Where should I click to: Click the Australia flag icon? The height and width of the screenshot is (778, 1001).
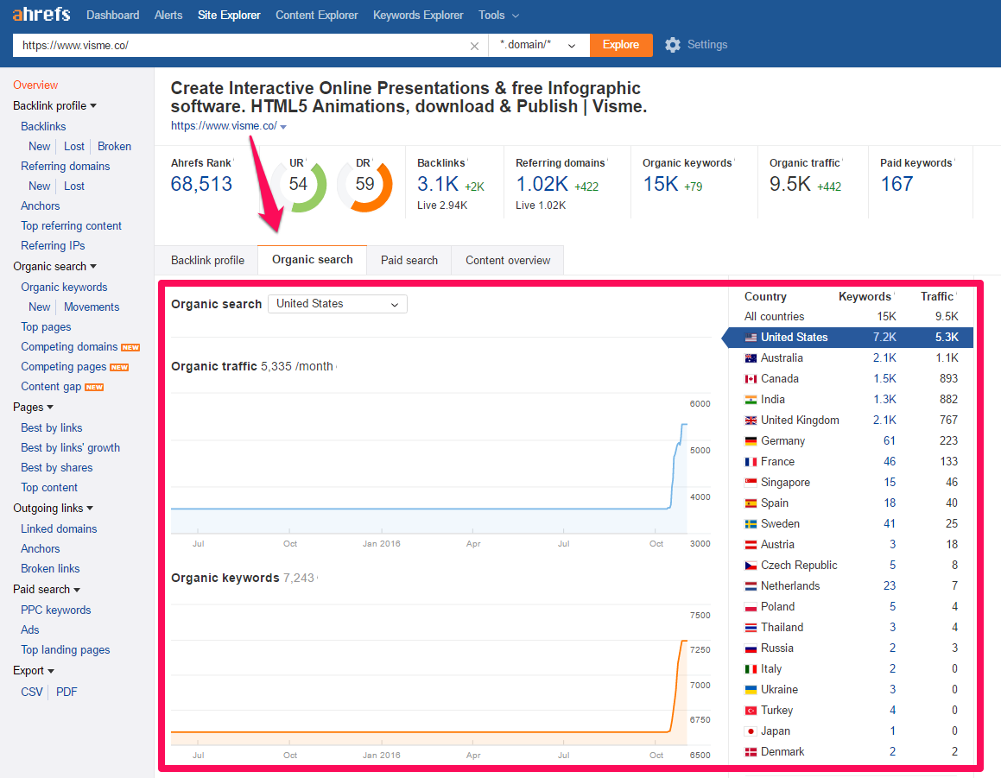pos(751,358)
